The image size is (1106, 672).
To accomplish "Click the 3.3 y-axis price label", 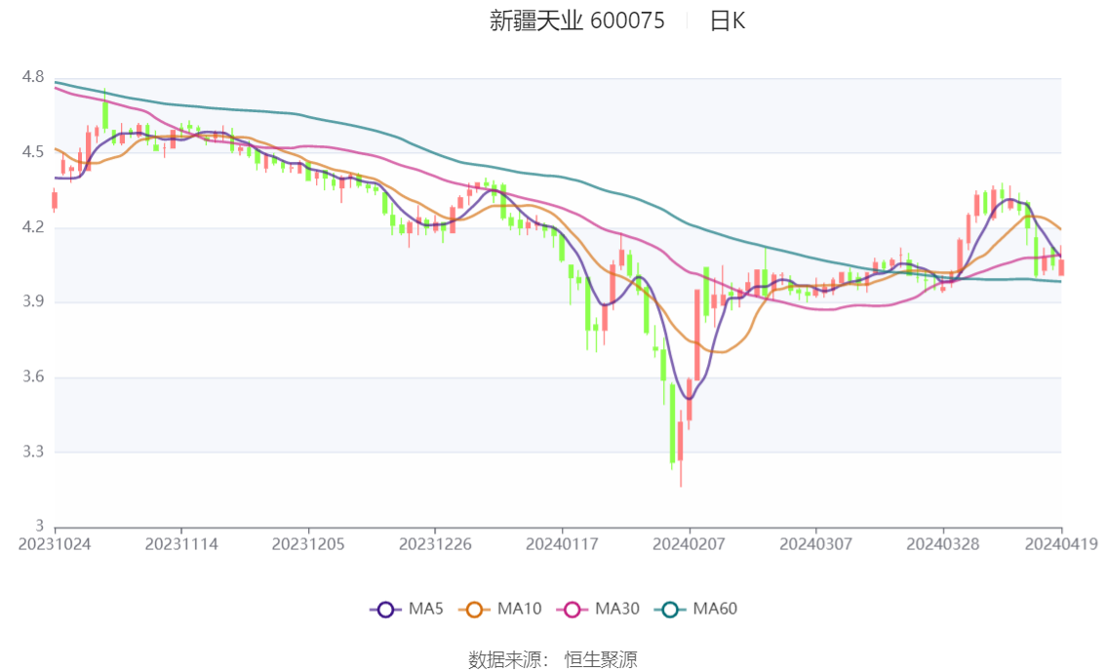I will coord(32,452).
